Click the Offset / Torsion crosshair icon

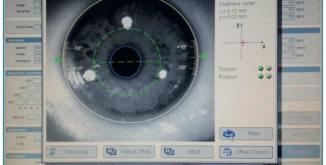[x=227, y=152]
